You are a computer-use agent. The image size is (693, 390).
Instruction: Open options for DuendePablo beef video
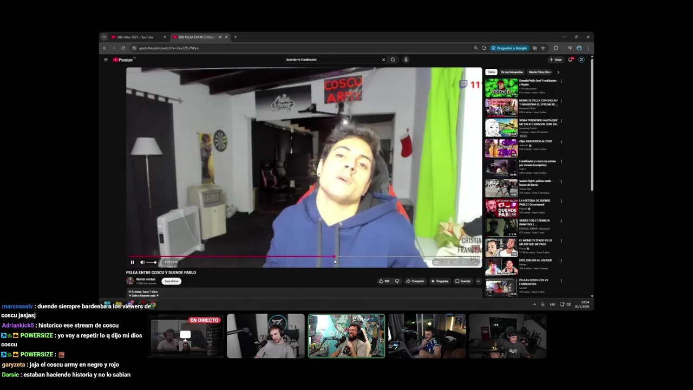pyautogui.click(x=561, y=81)
